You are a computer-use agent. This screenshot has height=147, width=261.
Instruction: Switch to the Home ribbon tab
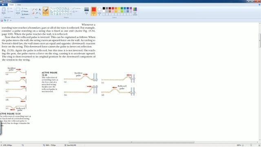click(11, 4)
